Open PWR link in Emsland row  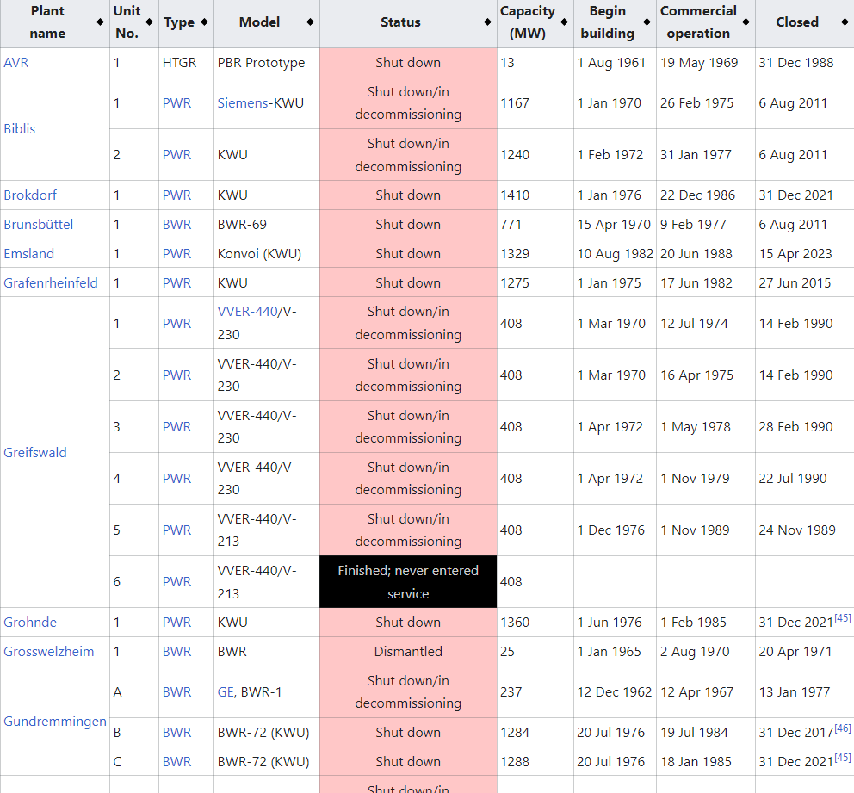tap(177, 254)
